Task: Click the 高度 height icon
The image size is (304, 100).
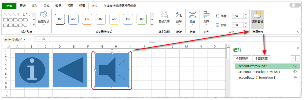Action: point(217,16)
